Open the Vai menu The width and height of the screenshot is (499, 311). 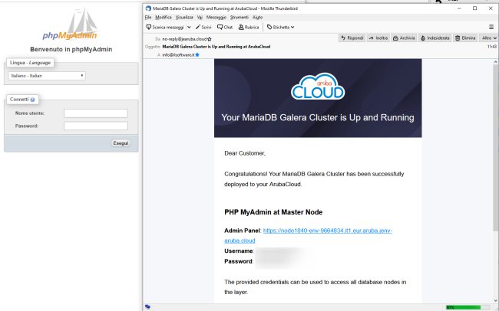point(200,18)
